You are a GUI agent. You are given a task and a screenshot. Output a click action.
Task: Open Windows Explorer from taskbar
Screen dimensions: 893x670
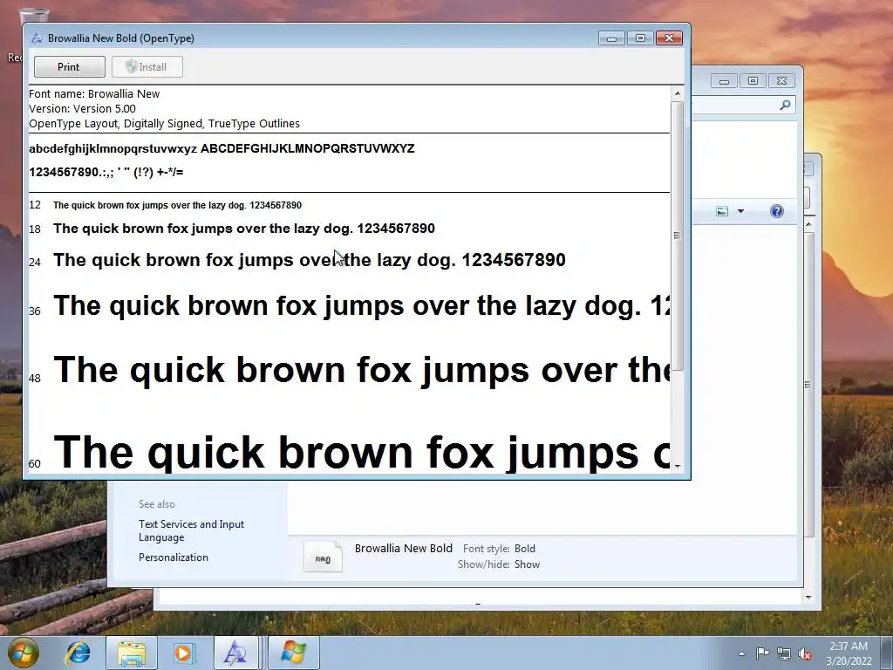tap(132, 653)
